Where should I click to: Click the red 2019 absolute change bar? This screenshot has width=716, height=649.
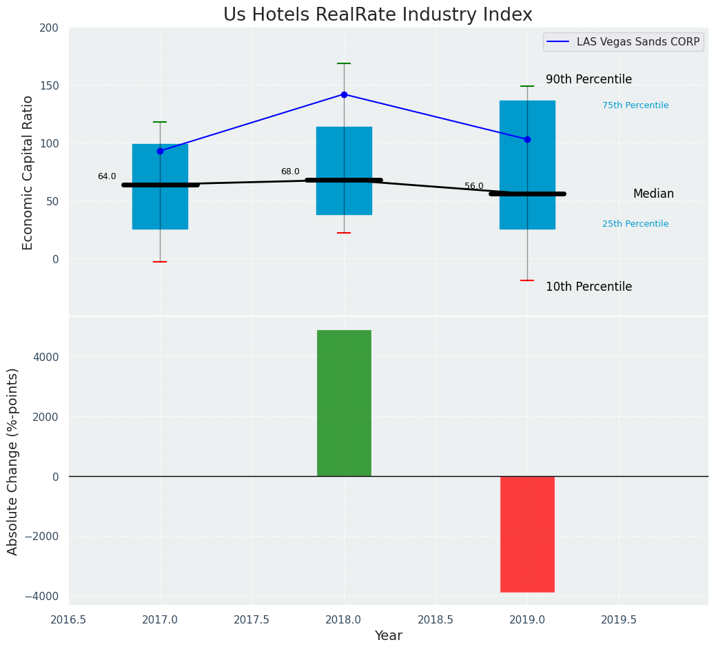pyautogui.click(x=527, y=534)
